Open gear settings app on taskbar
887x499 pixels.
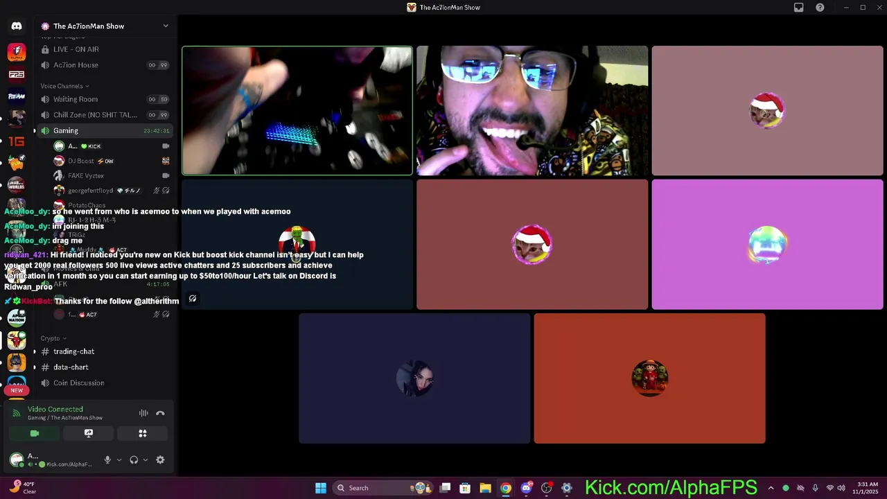[566, 488]
